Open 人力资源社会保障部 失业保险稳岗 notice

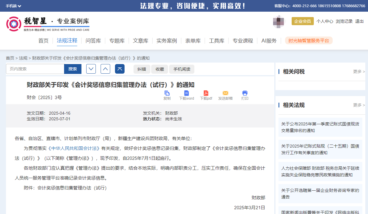[x=320, y=171]
